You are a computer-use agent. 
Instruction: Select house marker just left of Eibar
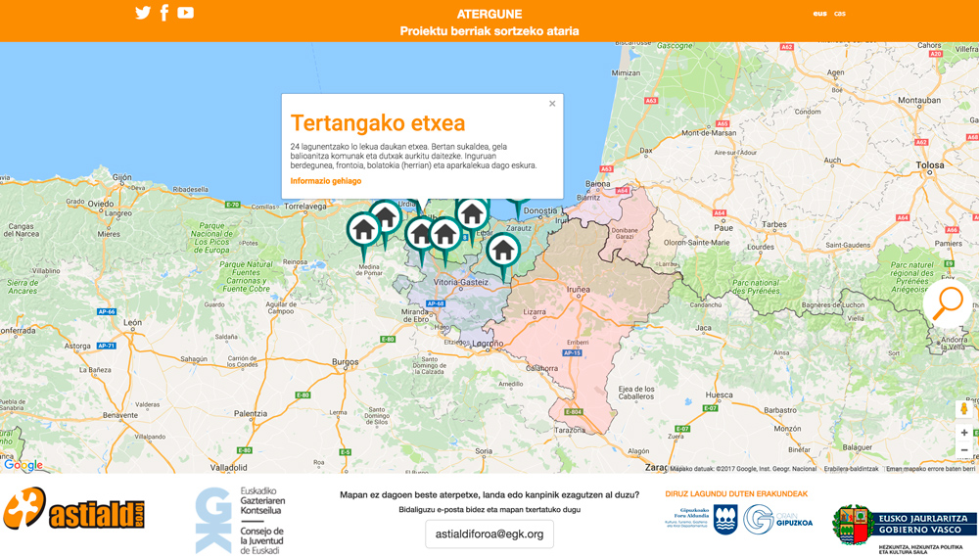click(x=472, y=215)
